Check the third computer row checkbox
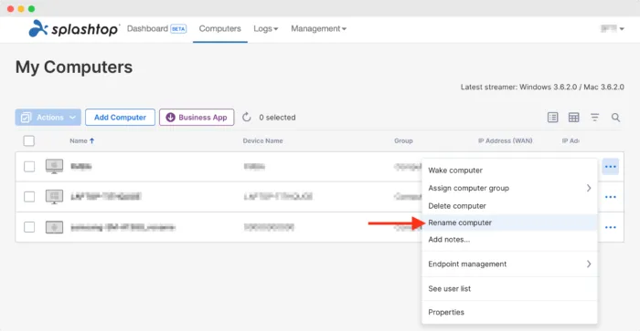 click(x=29, y=227)
